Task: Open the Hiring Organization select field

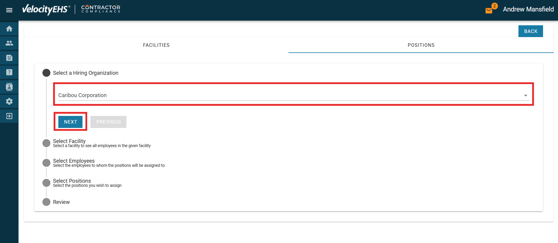Action: point(289,95)
